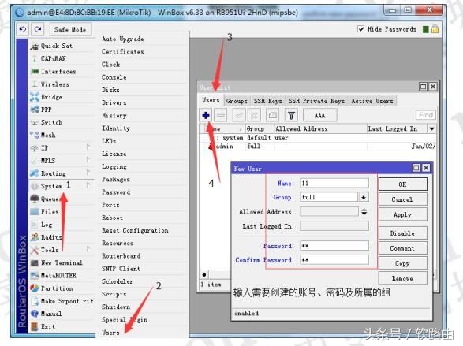Screen dimensions: 463x346
Task: Click Comment in the New User dialog
Action: pos(402,248)
